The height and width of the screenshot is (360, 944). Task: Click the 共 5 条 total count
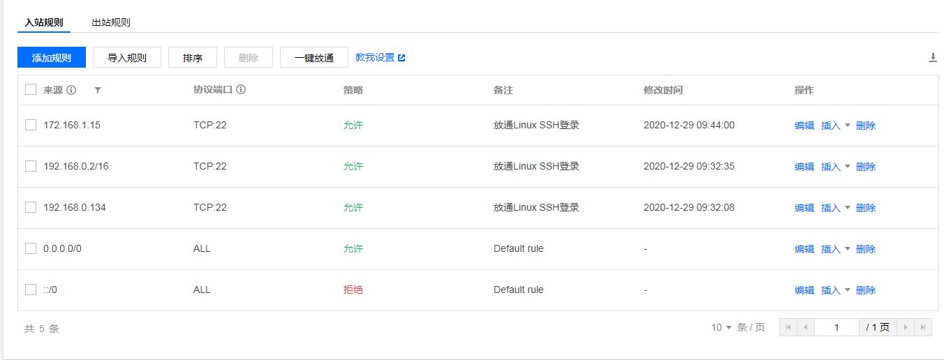42,329
